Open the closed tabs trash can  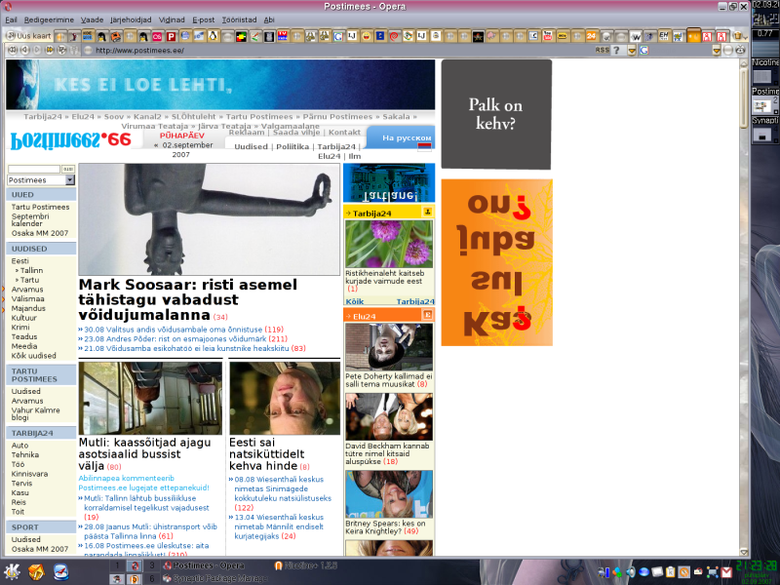pos(737,36)
